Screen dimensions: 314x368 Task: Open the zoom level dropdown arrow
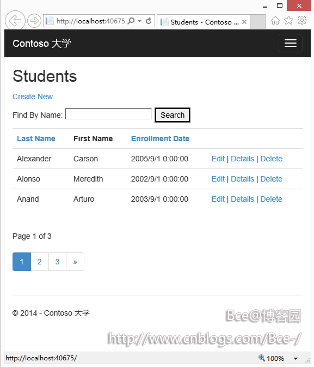295,358
